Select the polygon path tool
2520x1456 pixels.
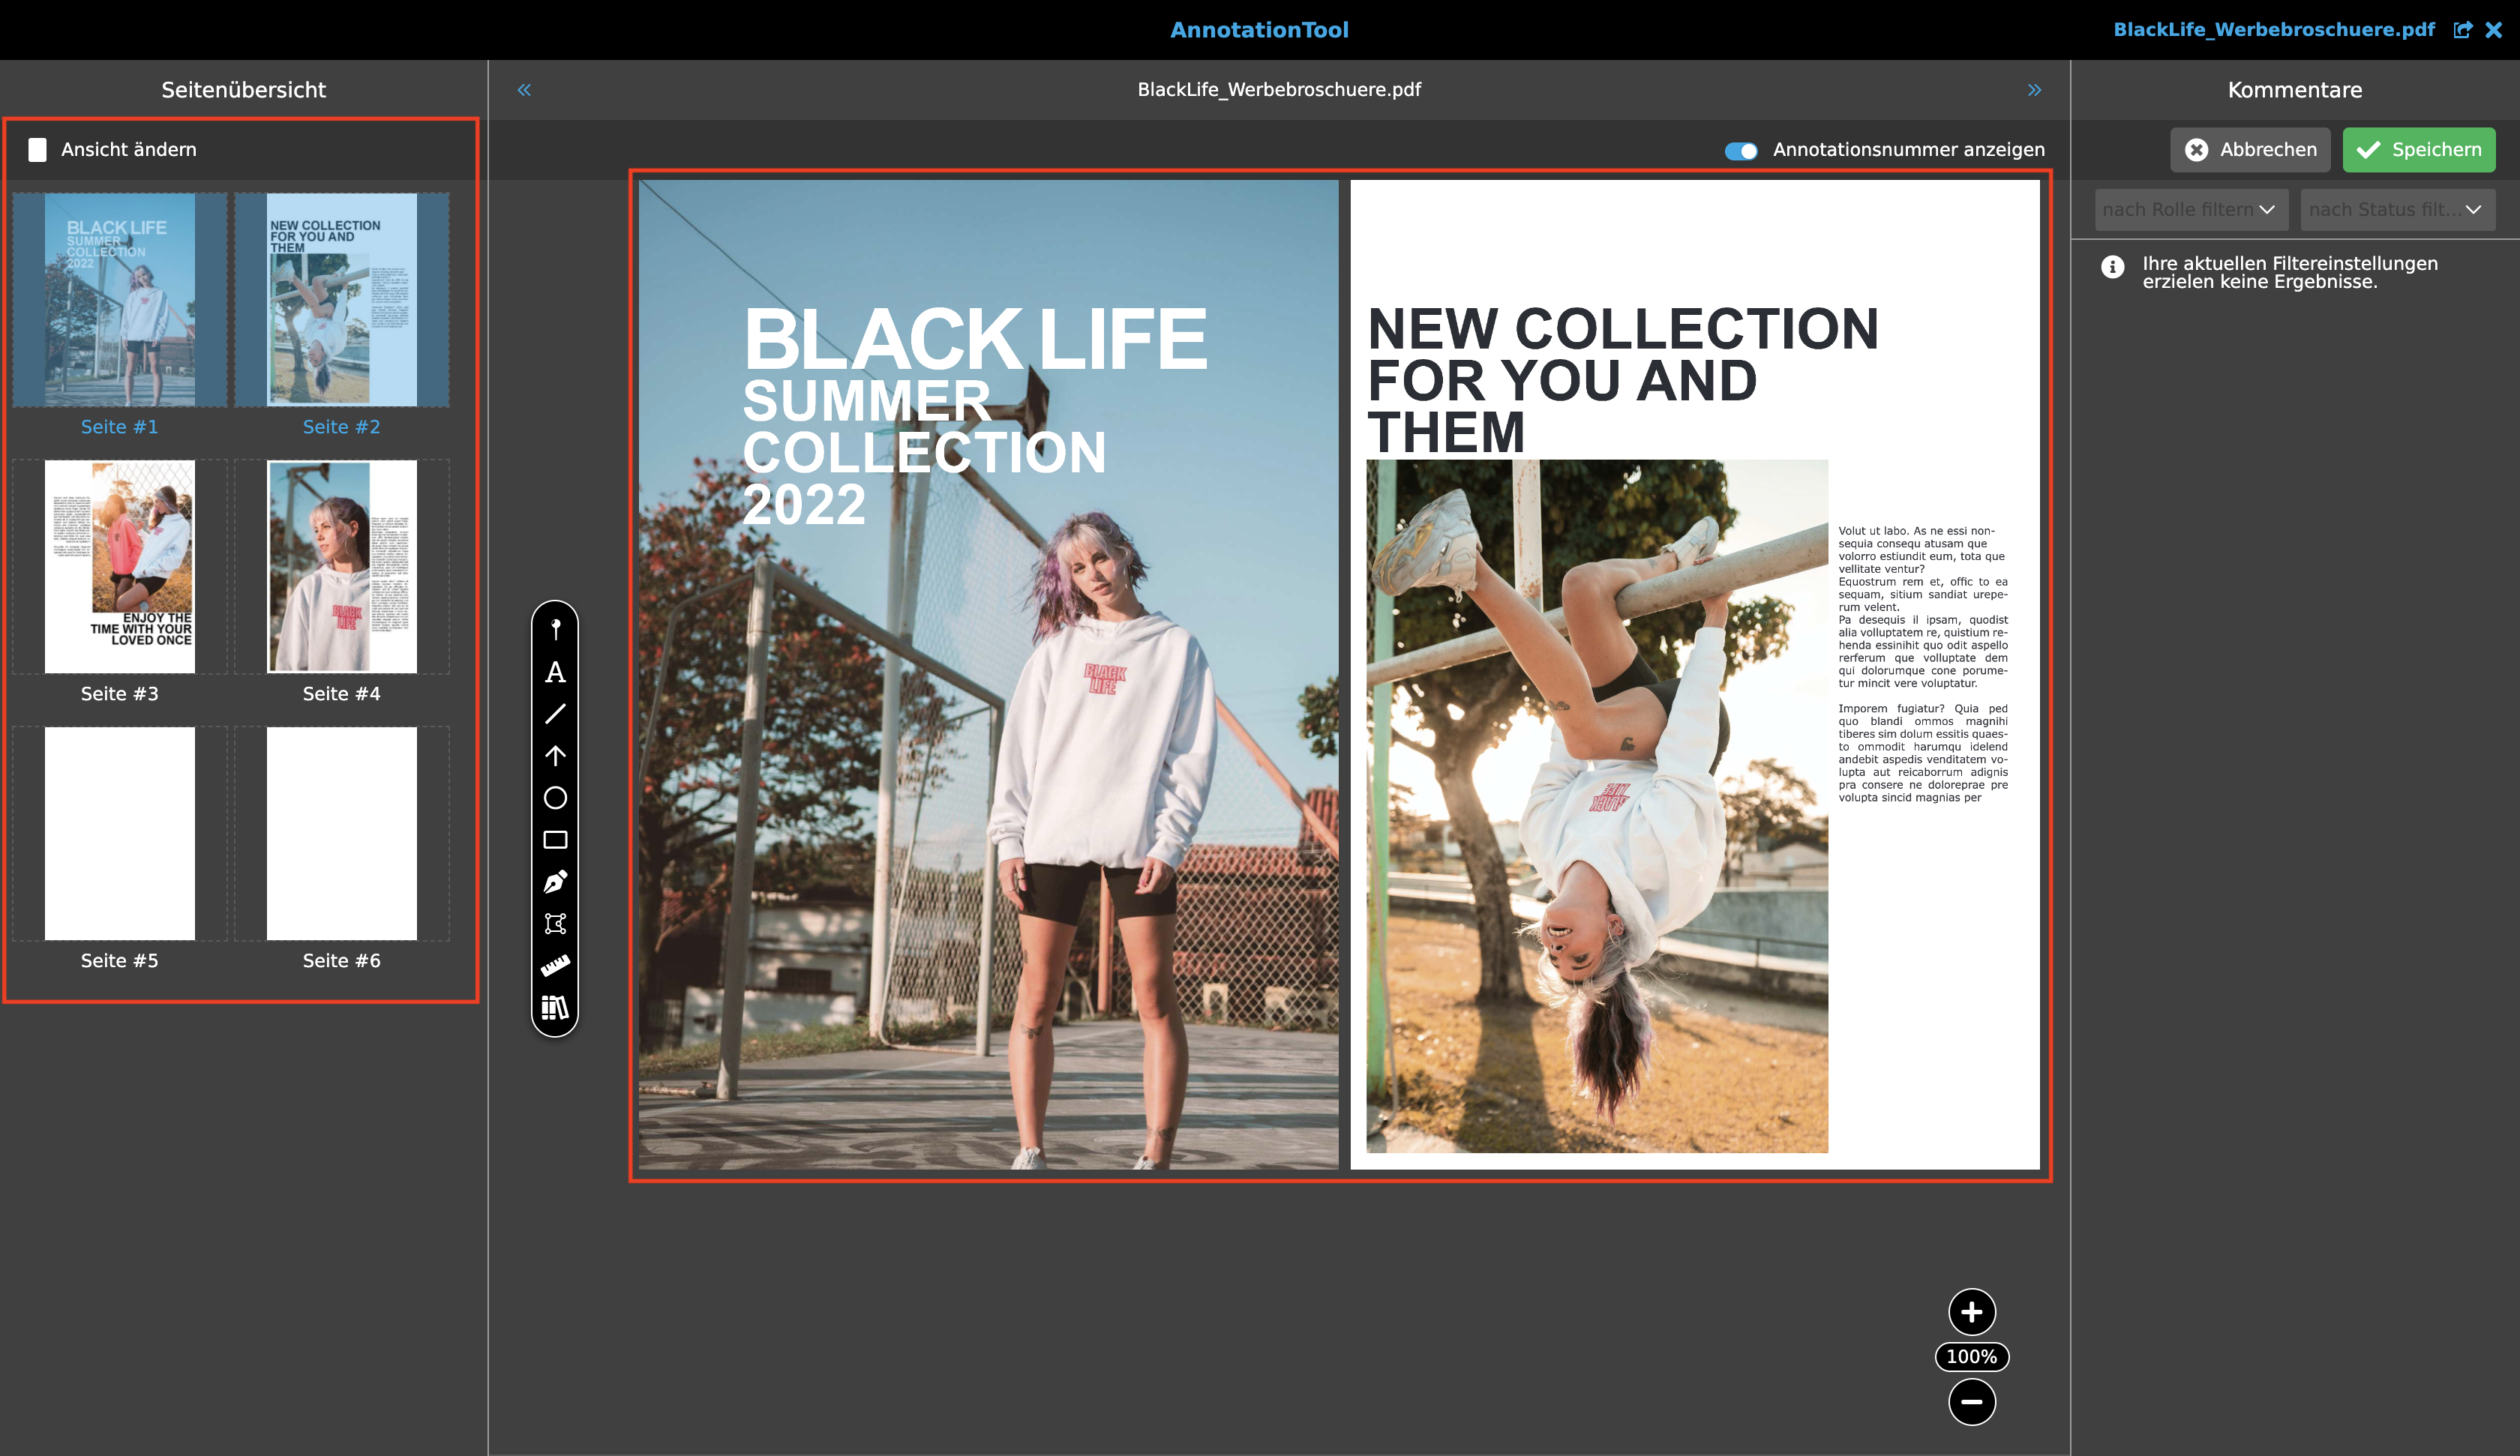tap(555, 923)
